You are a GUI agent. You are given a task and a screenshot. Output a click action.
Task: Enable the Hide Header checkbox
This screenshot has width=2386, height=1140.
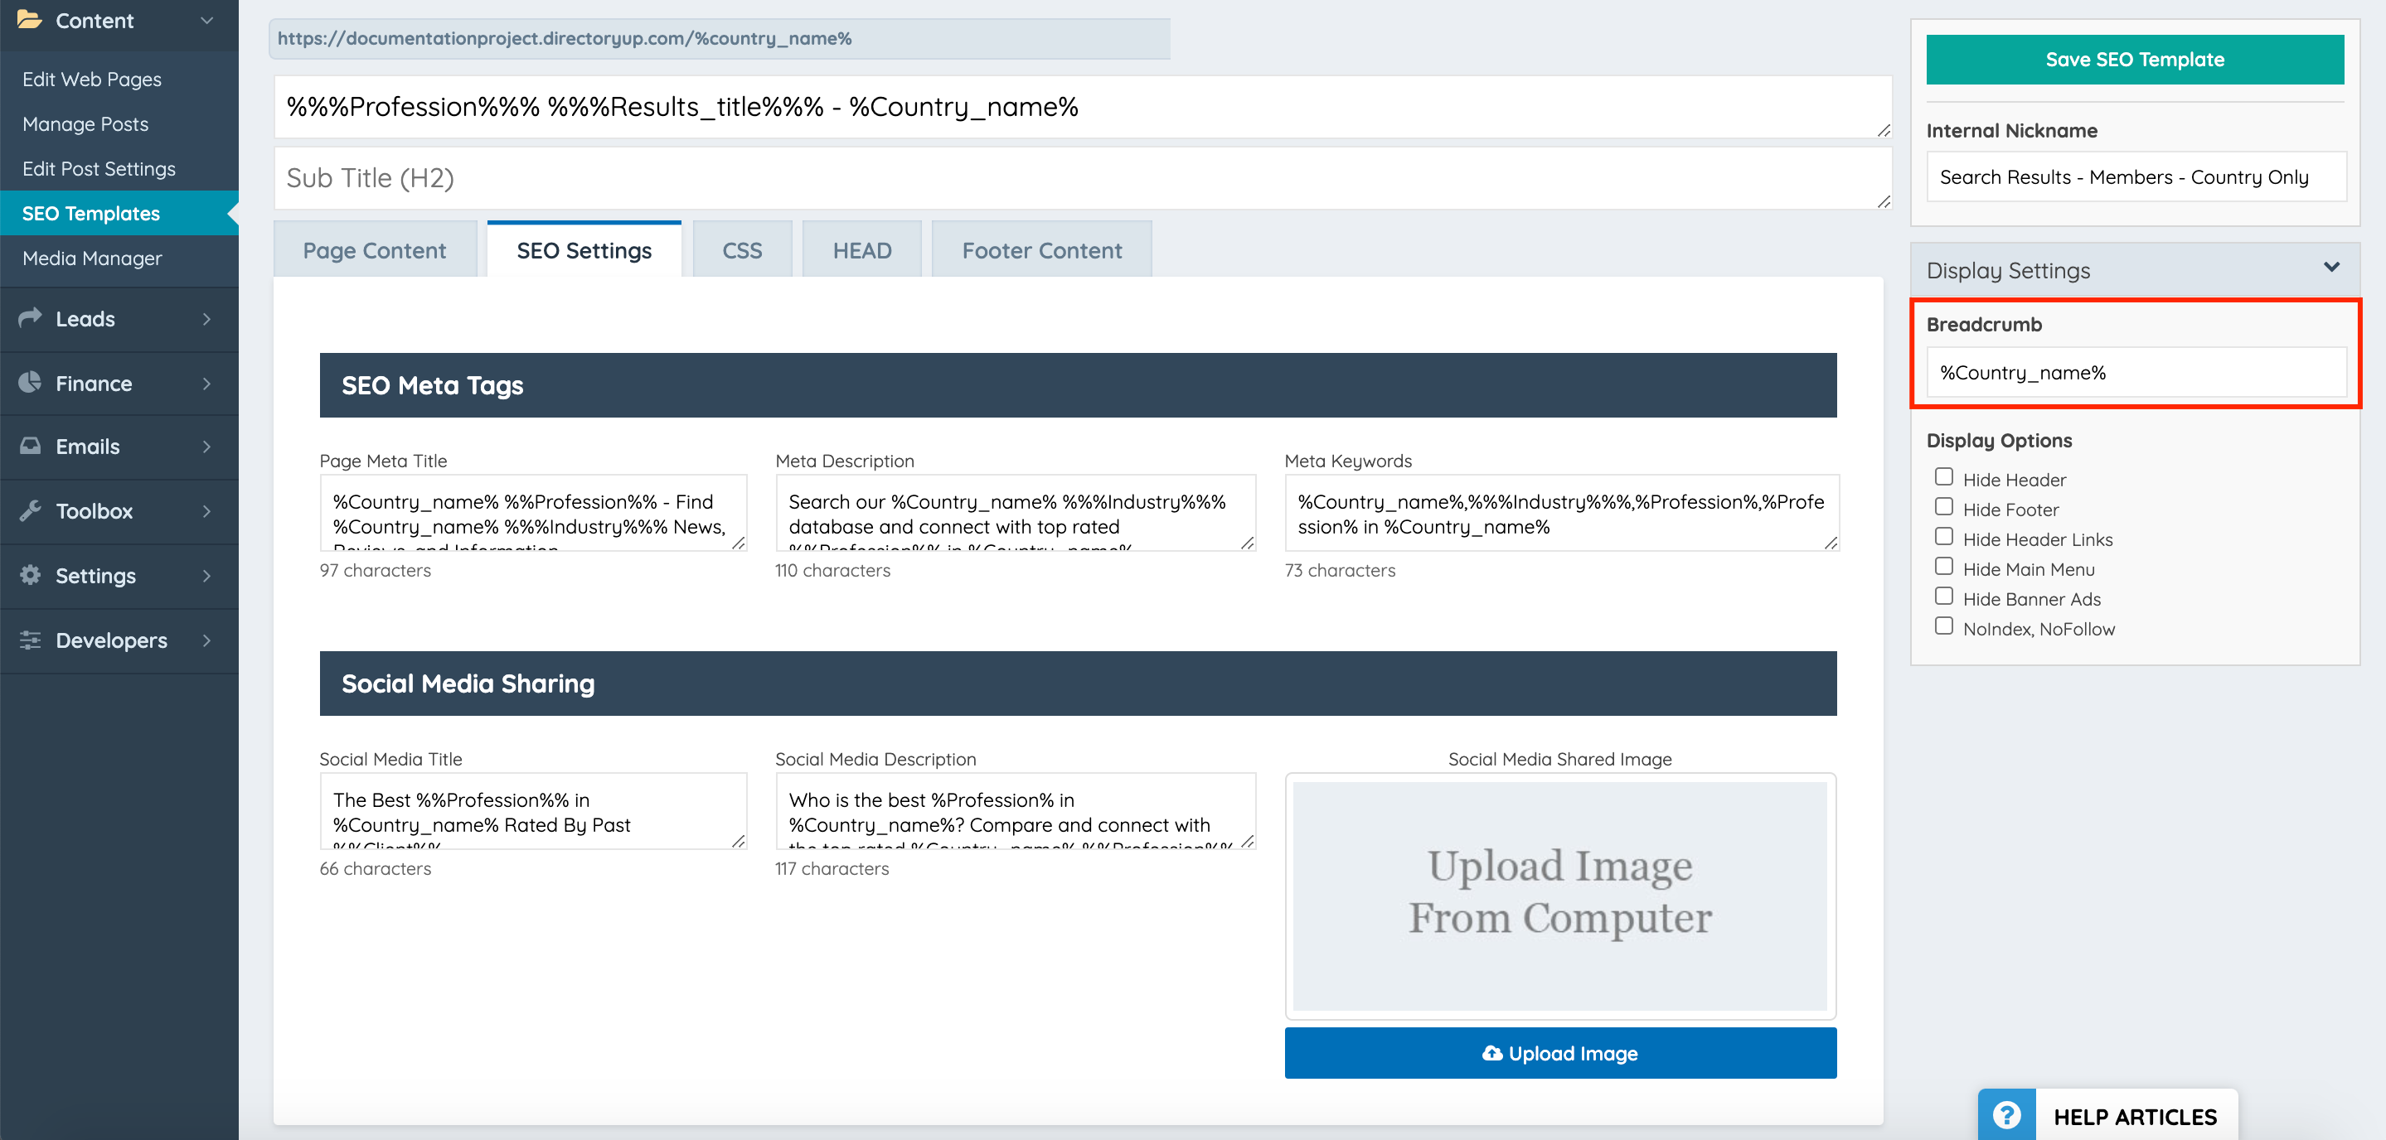click(1943, 477)
